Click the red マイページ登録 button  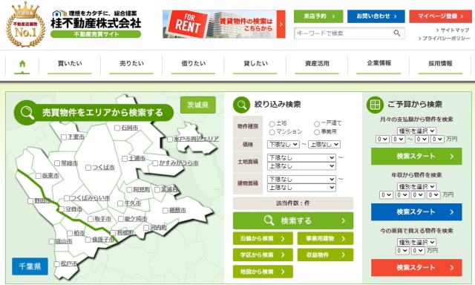440,16
